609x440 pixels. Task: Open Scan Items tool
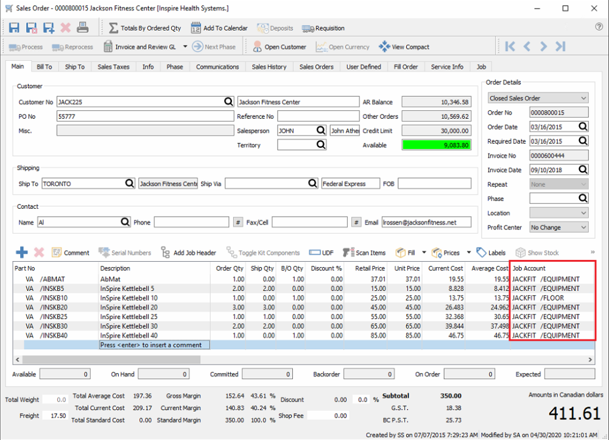pyautogui.click(x=364, y=253)
